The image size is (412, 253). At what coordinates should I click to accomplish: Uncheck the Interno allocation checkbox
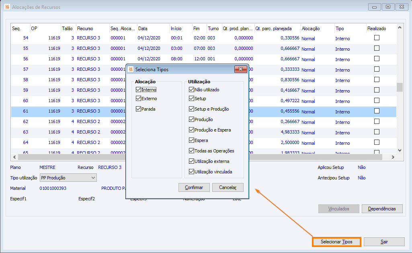coord(138,90)
